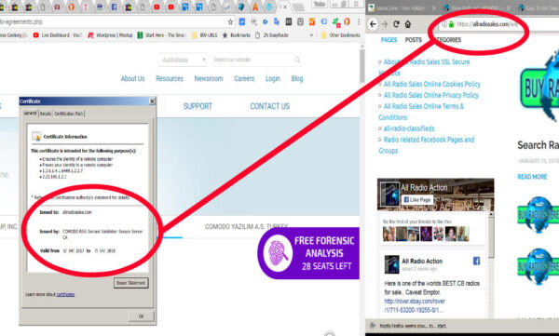Click the bookmark star in address bar
Image resolution: width=559 pixels, height=336 pixels.
(x=230, y=22)
